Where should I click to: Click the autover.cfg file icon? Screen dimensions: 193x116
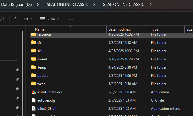pyautogui.click(x=34, y=100)
